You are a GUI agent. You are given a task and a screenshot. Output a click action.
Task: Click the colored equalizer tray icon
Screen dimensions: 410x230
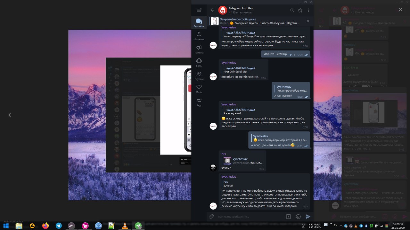coord(387,226)
